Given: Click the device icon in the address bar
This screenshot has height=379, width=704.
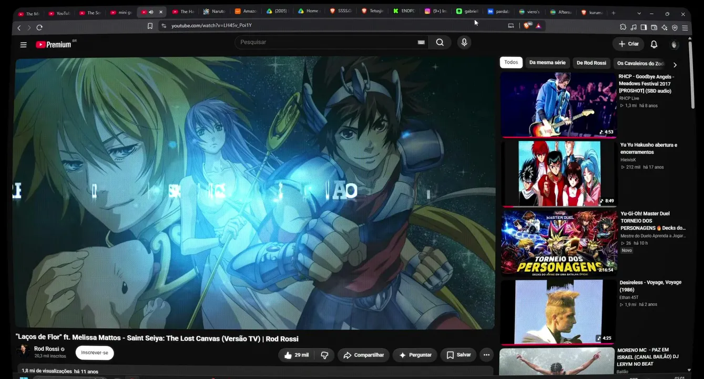Looking at the screenshot, I should coord(511,25).
